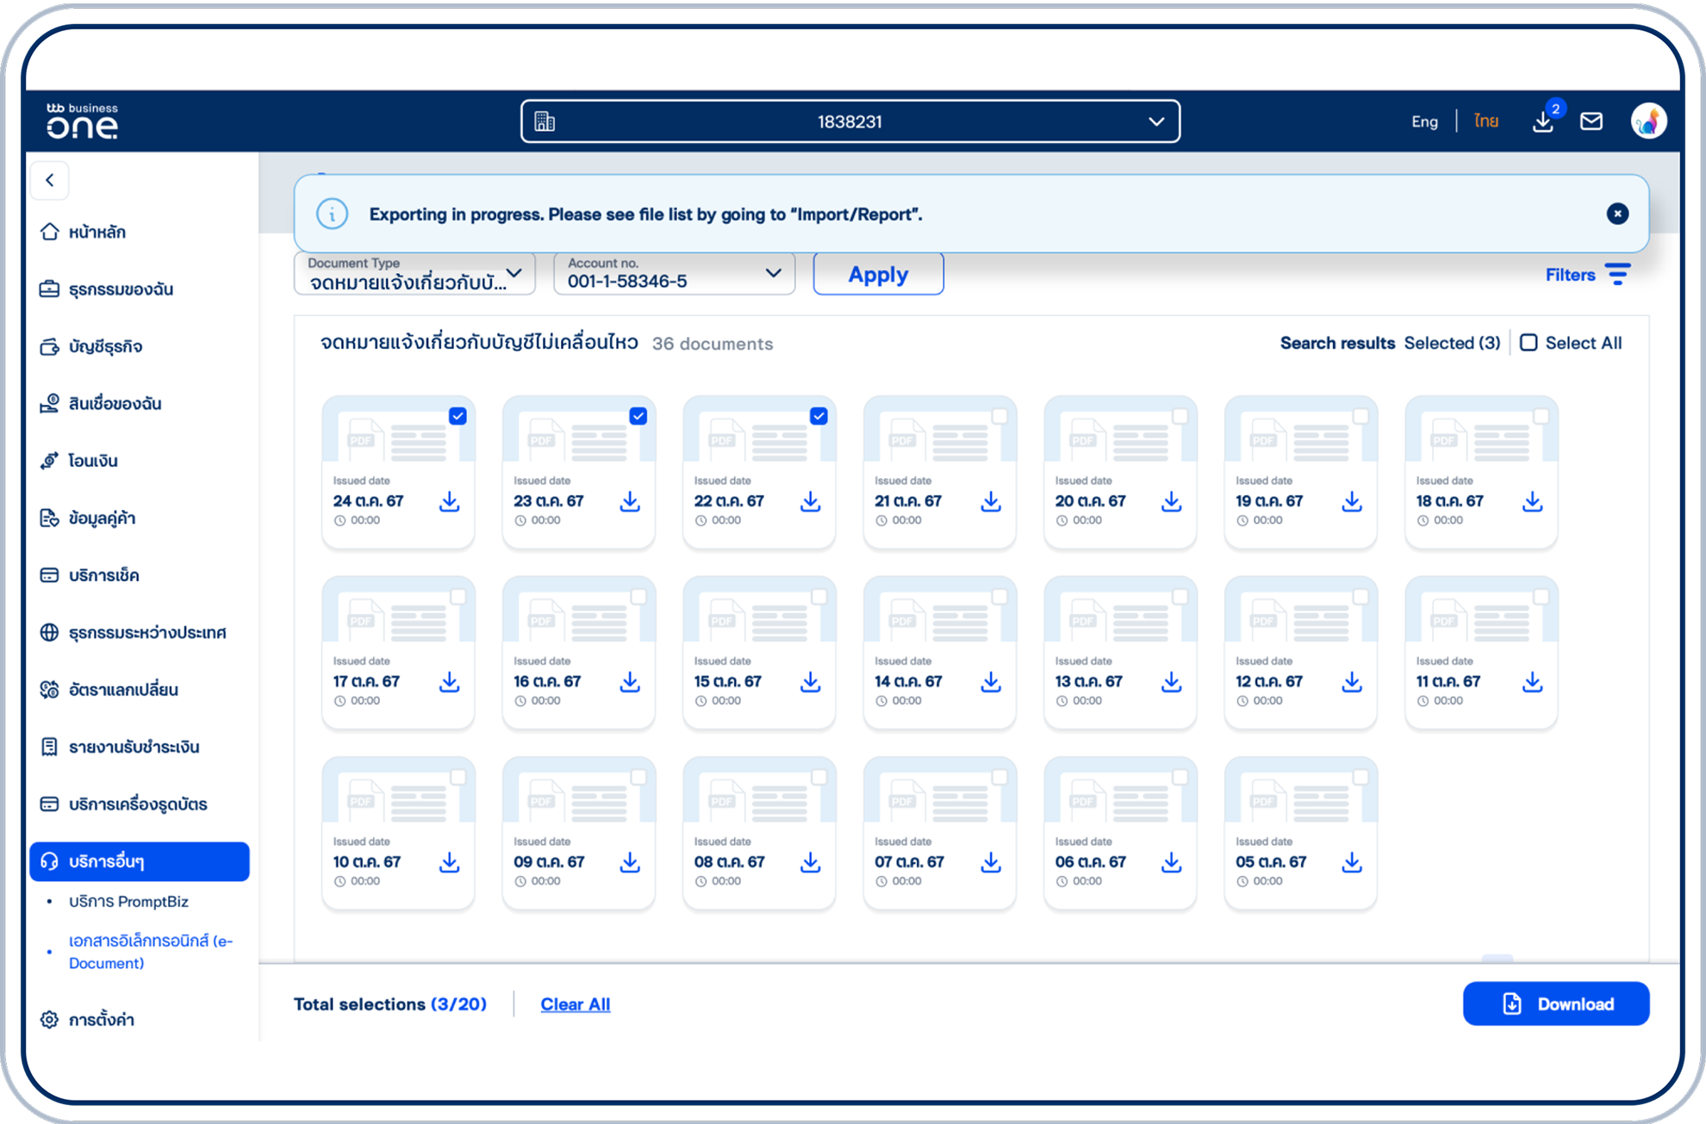Screen dimensions: 1706x1124
Task: Open the Filters panel icon
Action: coord(1617,275)
